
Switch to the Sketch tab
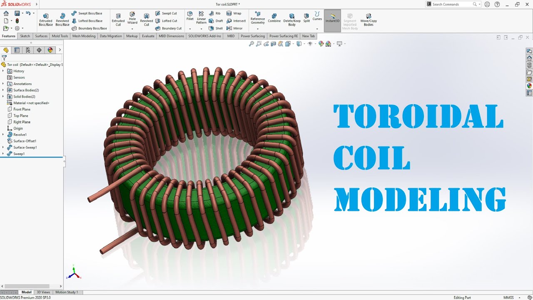pos(25,36)
